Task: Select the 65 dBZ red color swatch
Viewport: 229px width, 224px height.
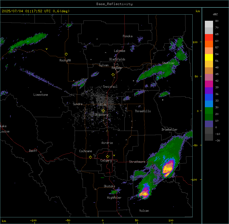Action: pyautogui.click(x=209, y=37)
